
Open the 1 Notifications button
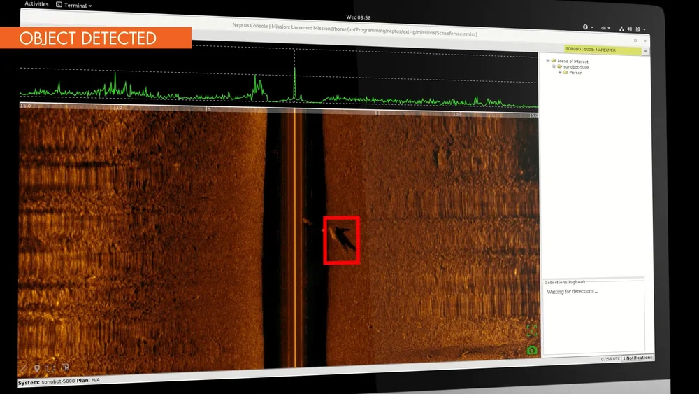[637, 358]
